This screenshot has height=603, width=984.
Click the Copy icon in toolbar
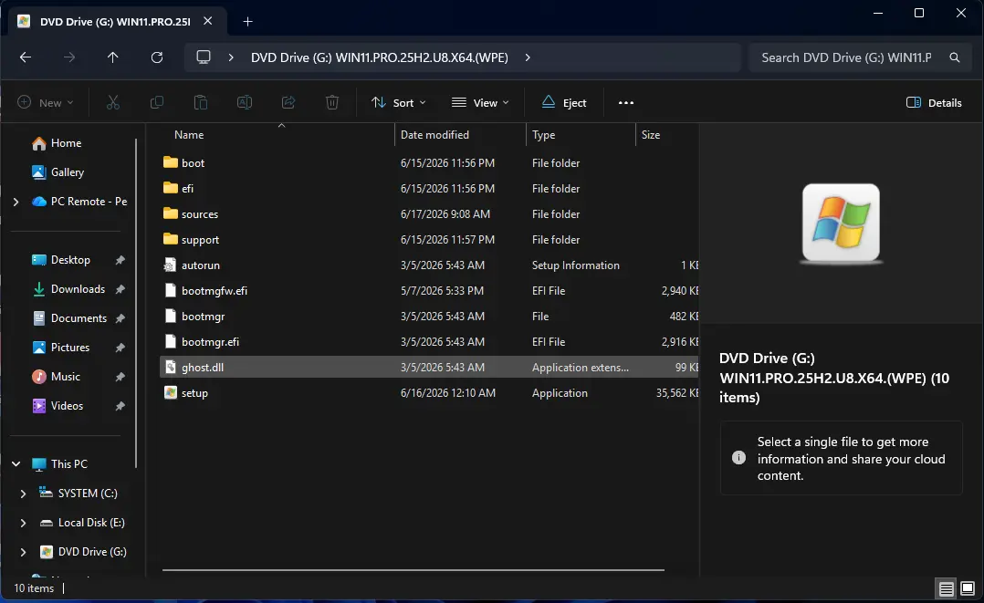coord(157,102)
